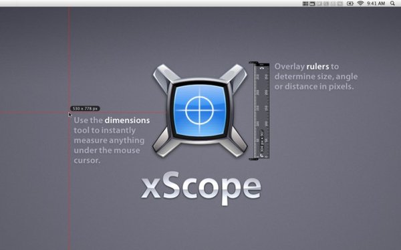Click the vertical ruler overlay body
401x250 pixels.
click(x=261, y=110)
